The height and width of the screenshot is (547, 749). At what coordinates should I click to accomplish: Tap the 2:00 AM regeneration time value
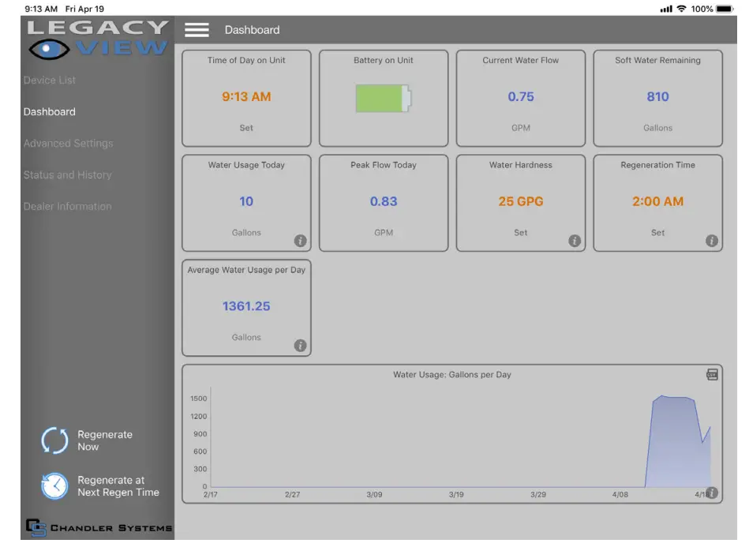pyautogui.click(x=657, y=201)
